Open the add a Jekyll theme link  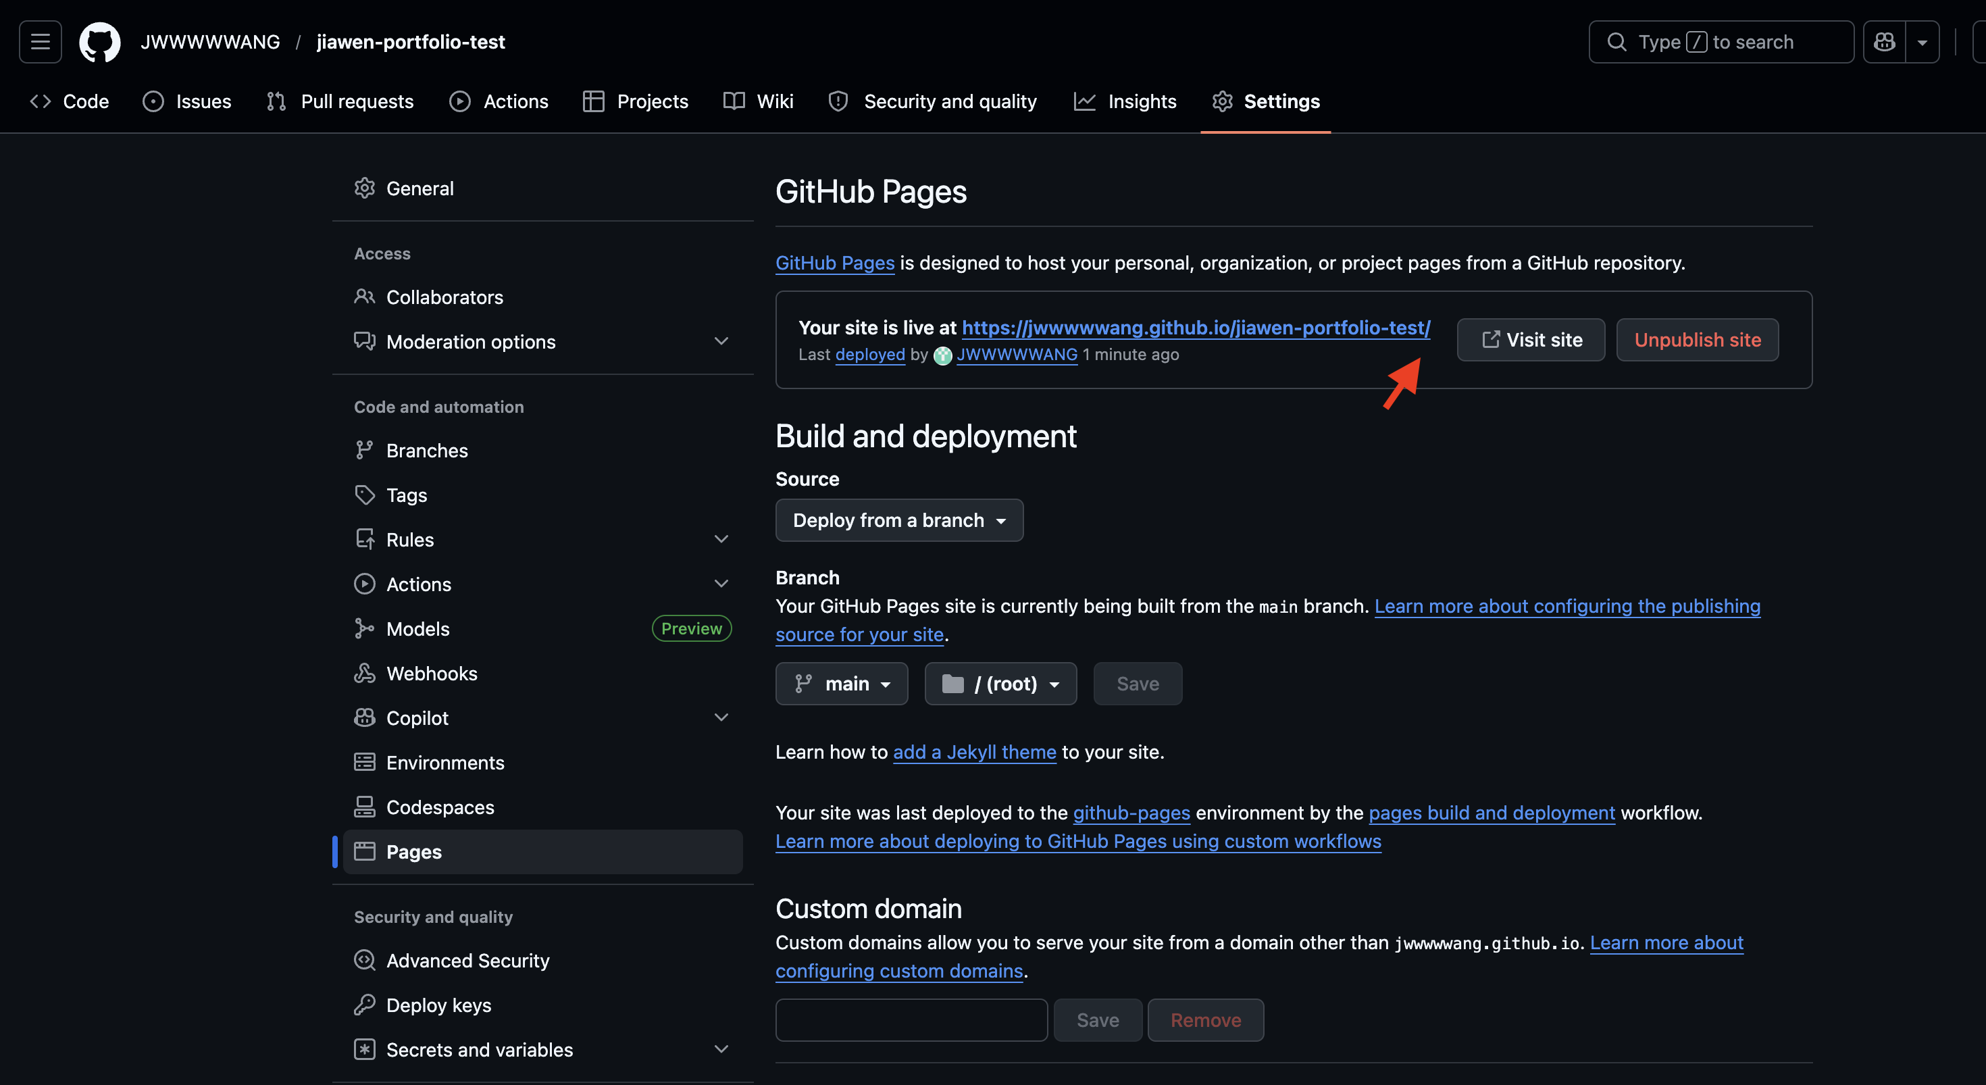(x=973, y=752)
